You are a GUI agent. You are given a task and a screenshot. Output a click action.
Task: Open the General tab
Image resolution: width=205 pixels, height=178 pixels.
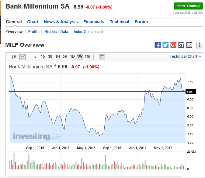click(x=14, y=22)
